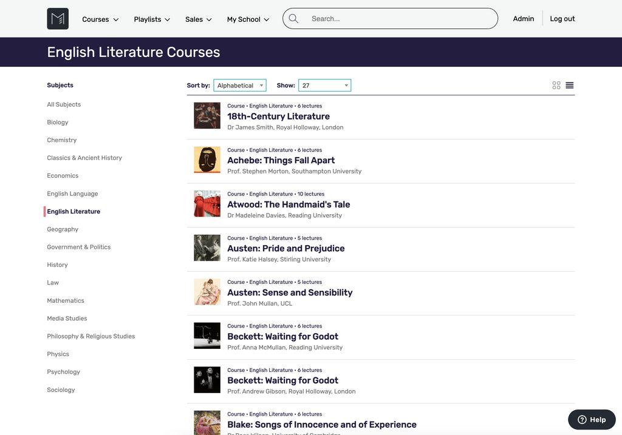Click Prof. Stephen Morton, Southampton University
The width and height of the screenshot is (622, 435).
click(x=295, y=171)
